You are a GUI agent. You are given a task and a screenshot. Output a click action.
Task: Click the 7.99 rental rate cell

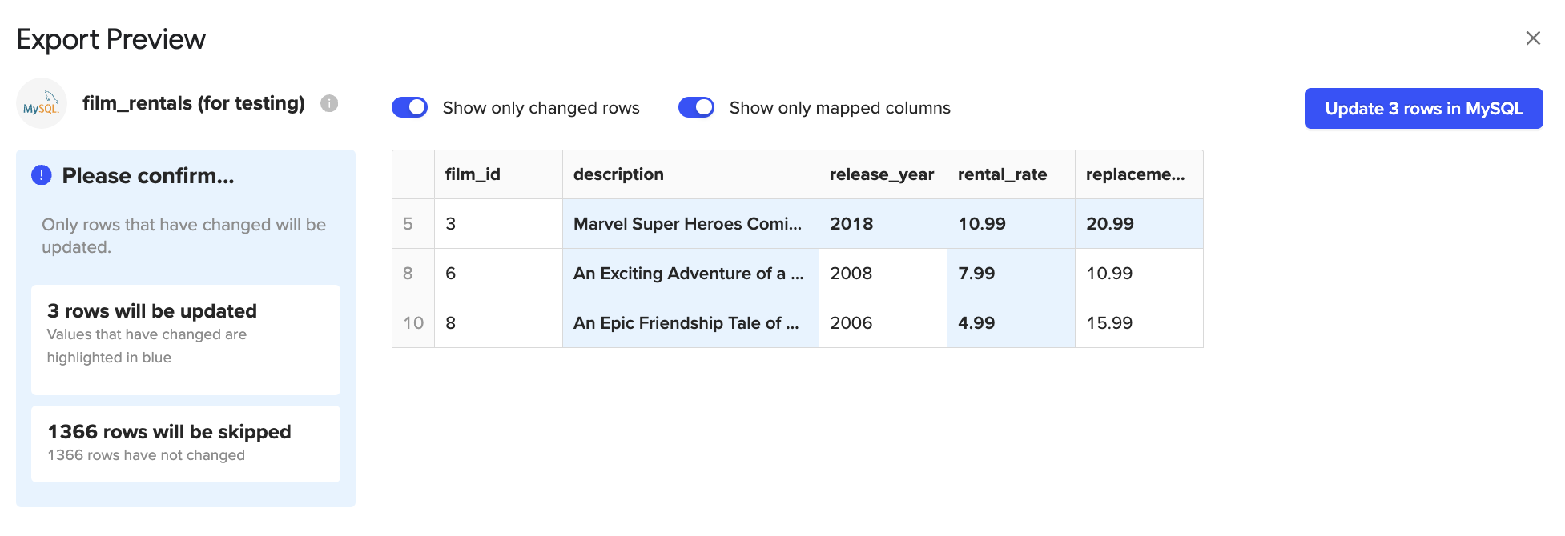pos(1011,274)
